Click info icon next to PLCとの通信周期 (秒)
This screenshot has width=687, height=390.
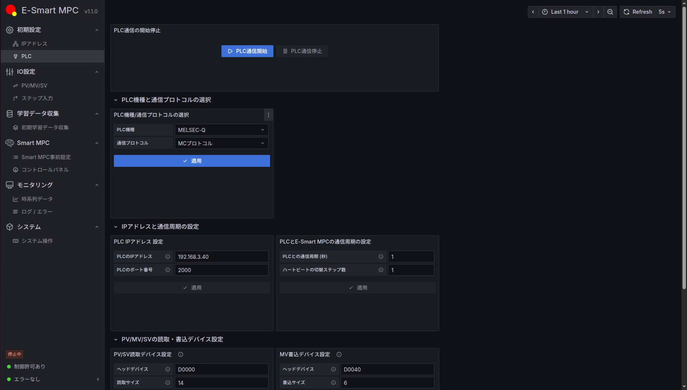coord(381,257)
